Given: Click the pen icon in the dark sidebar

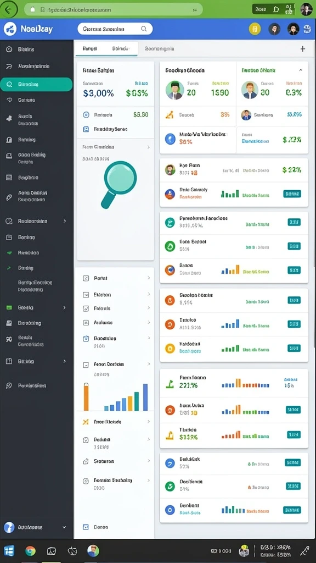Looking at the screenshot, I should (9, 198).
